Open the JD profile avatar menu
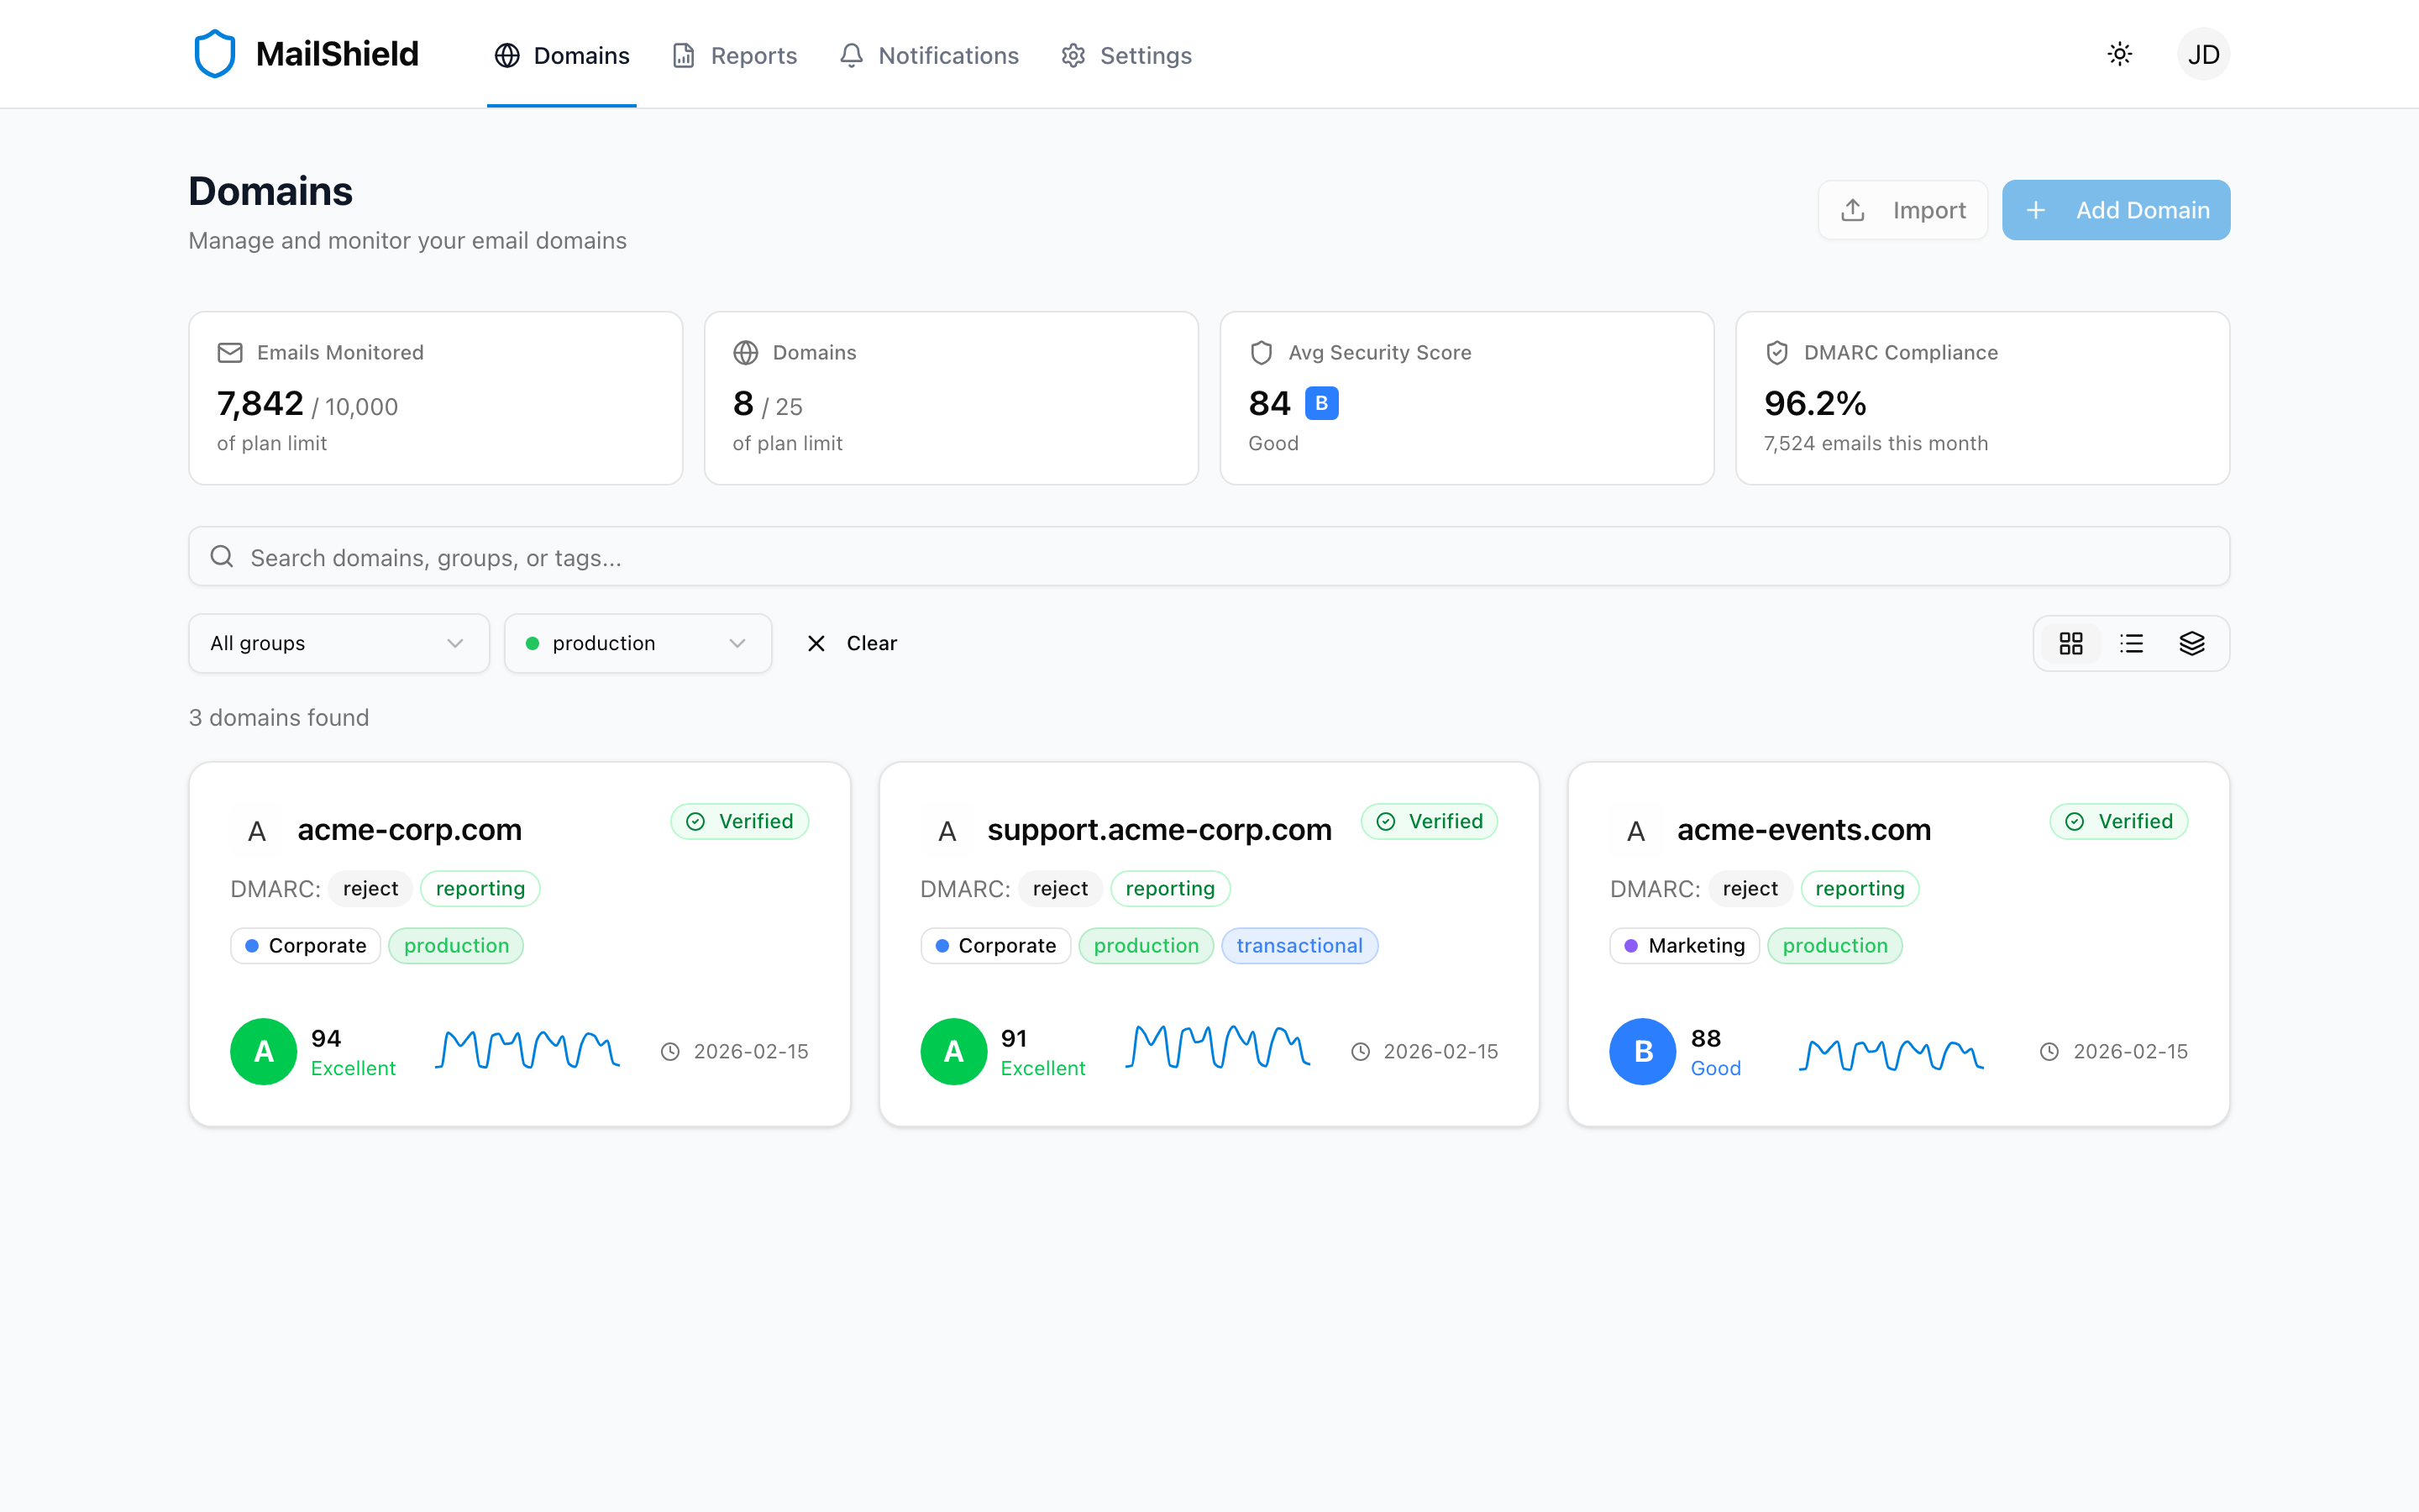Viewport: 2419px width, 1512px height. pyautogui.click(x=2204, y=53)
